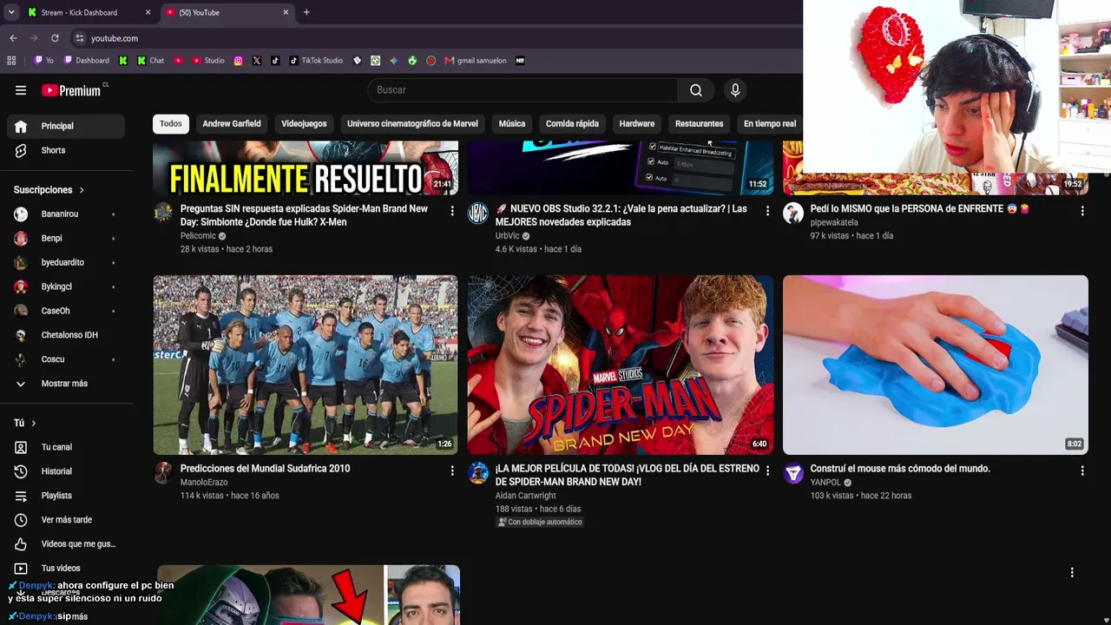
Task: Go to Tu canal
Action: (66, 447)
